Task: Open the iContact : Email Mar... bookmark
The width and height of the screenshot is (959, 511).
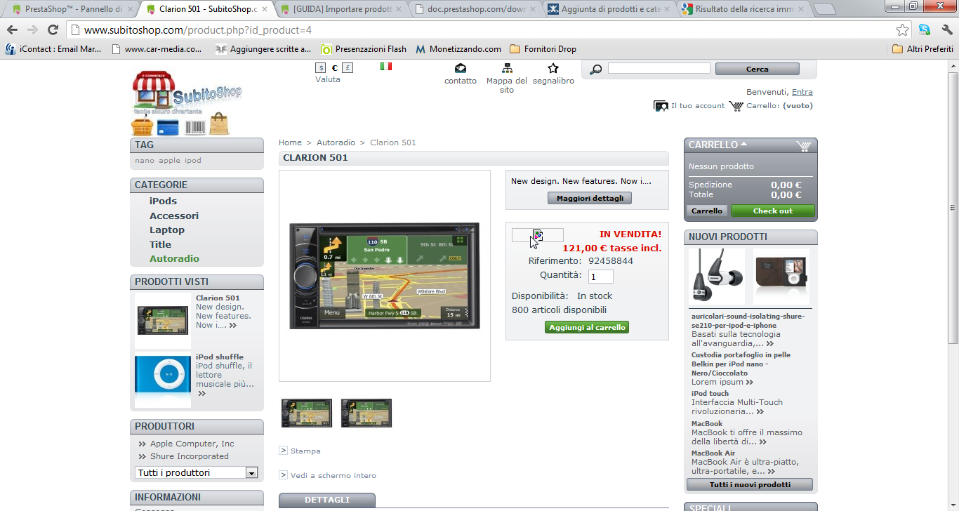Action: tap(53, 49)
